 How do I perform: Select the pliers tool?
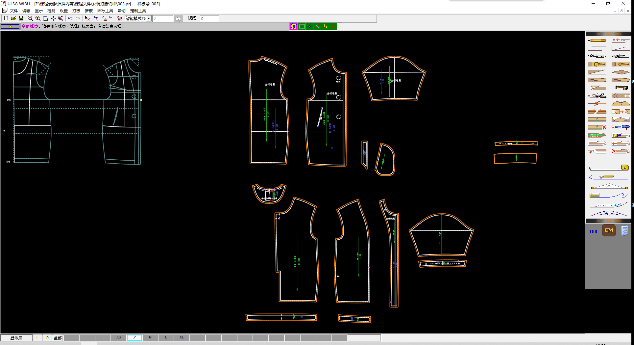(597, 104)
